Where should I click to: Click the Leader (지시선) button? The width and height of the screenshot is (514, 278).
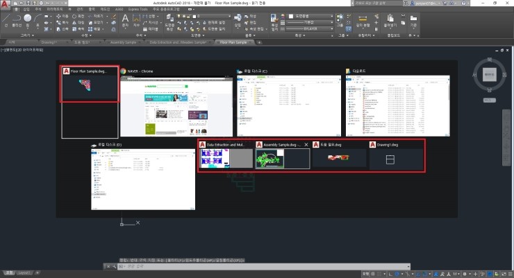(152, 23)
